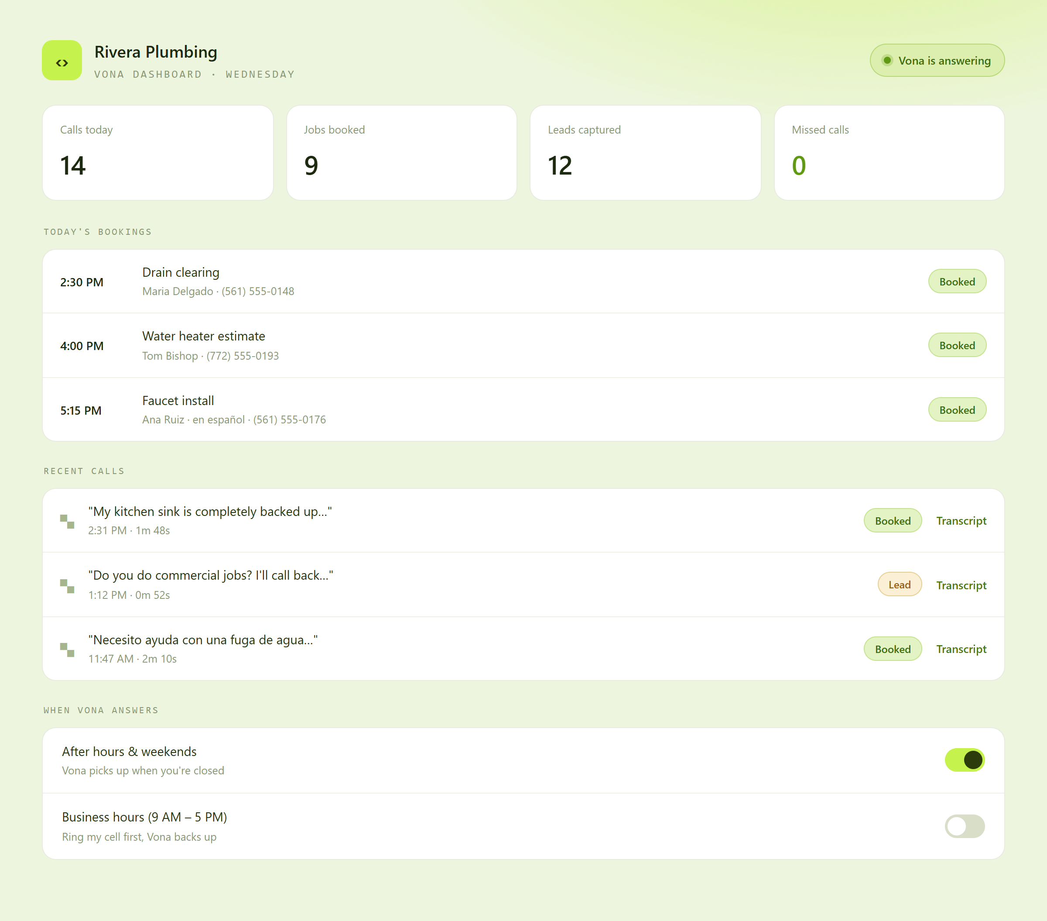
Task: Click the "Necesito ayuda con una fuga" quote
Action: pos(203,640)
